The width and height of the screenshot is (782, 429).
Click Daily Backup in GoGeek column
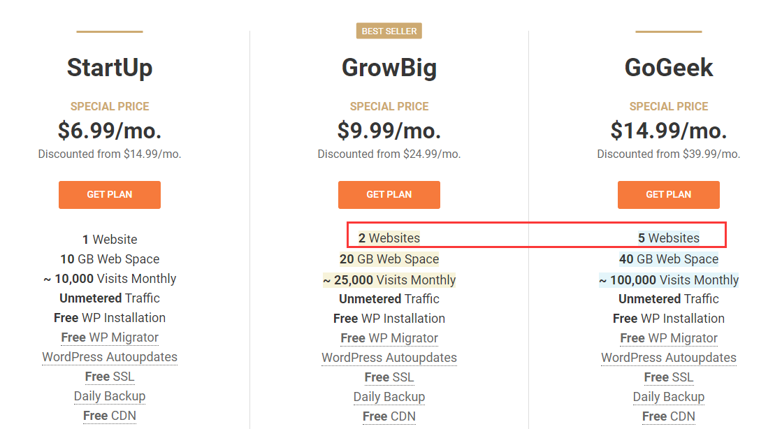669,397
